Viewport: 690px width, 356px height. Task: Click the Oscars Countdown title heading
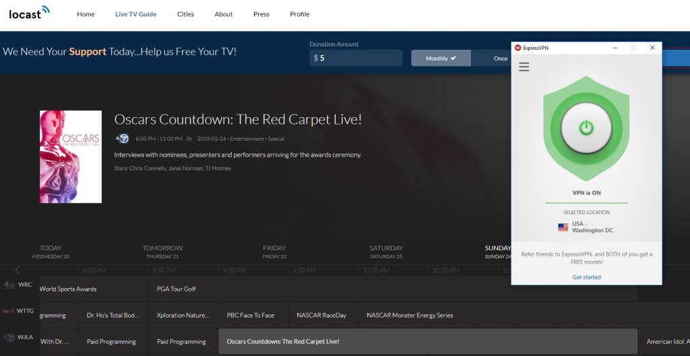tap(238, 120)
